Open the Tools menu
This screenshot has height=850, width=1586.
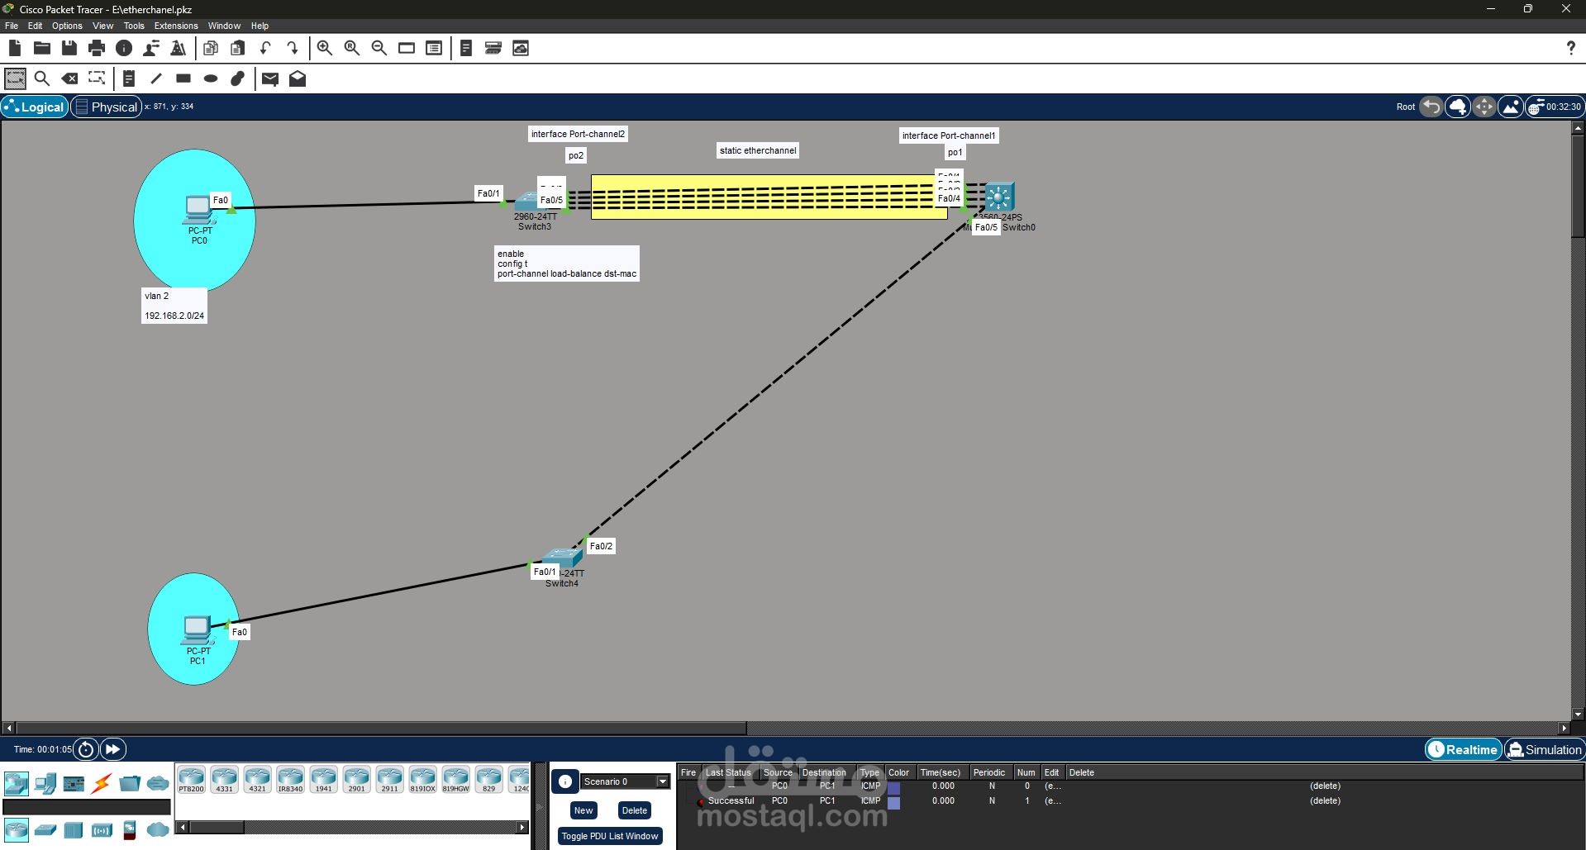point(134,26)
